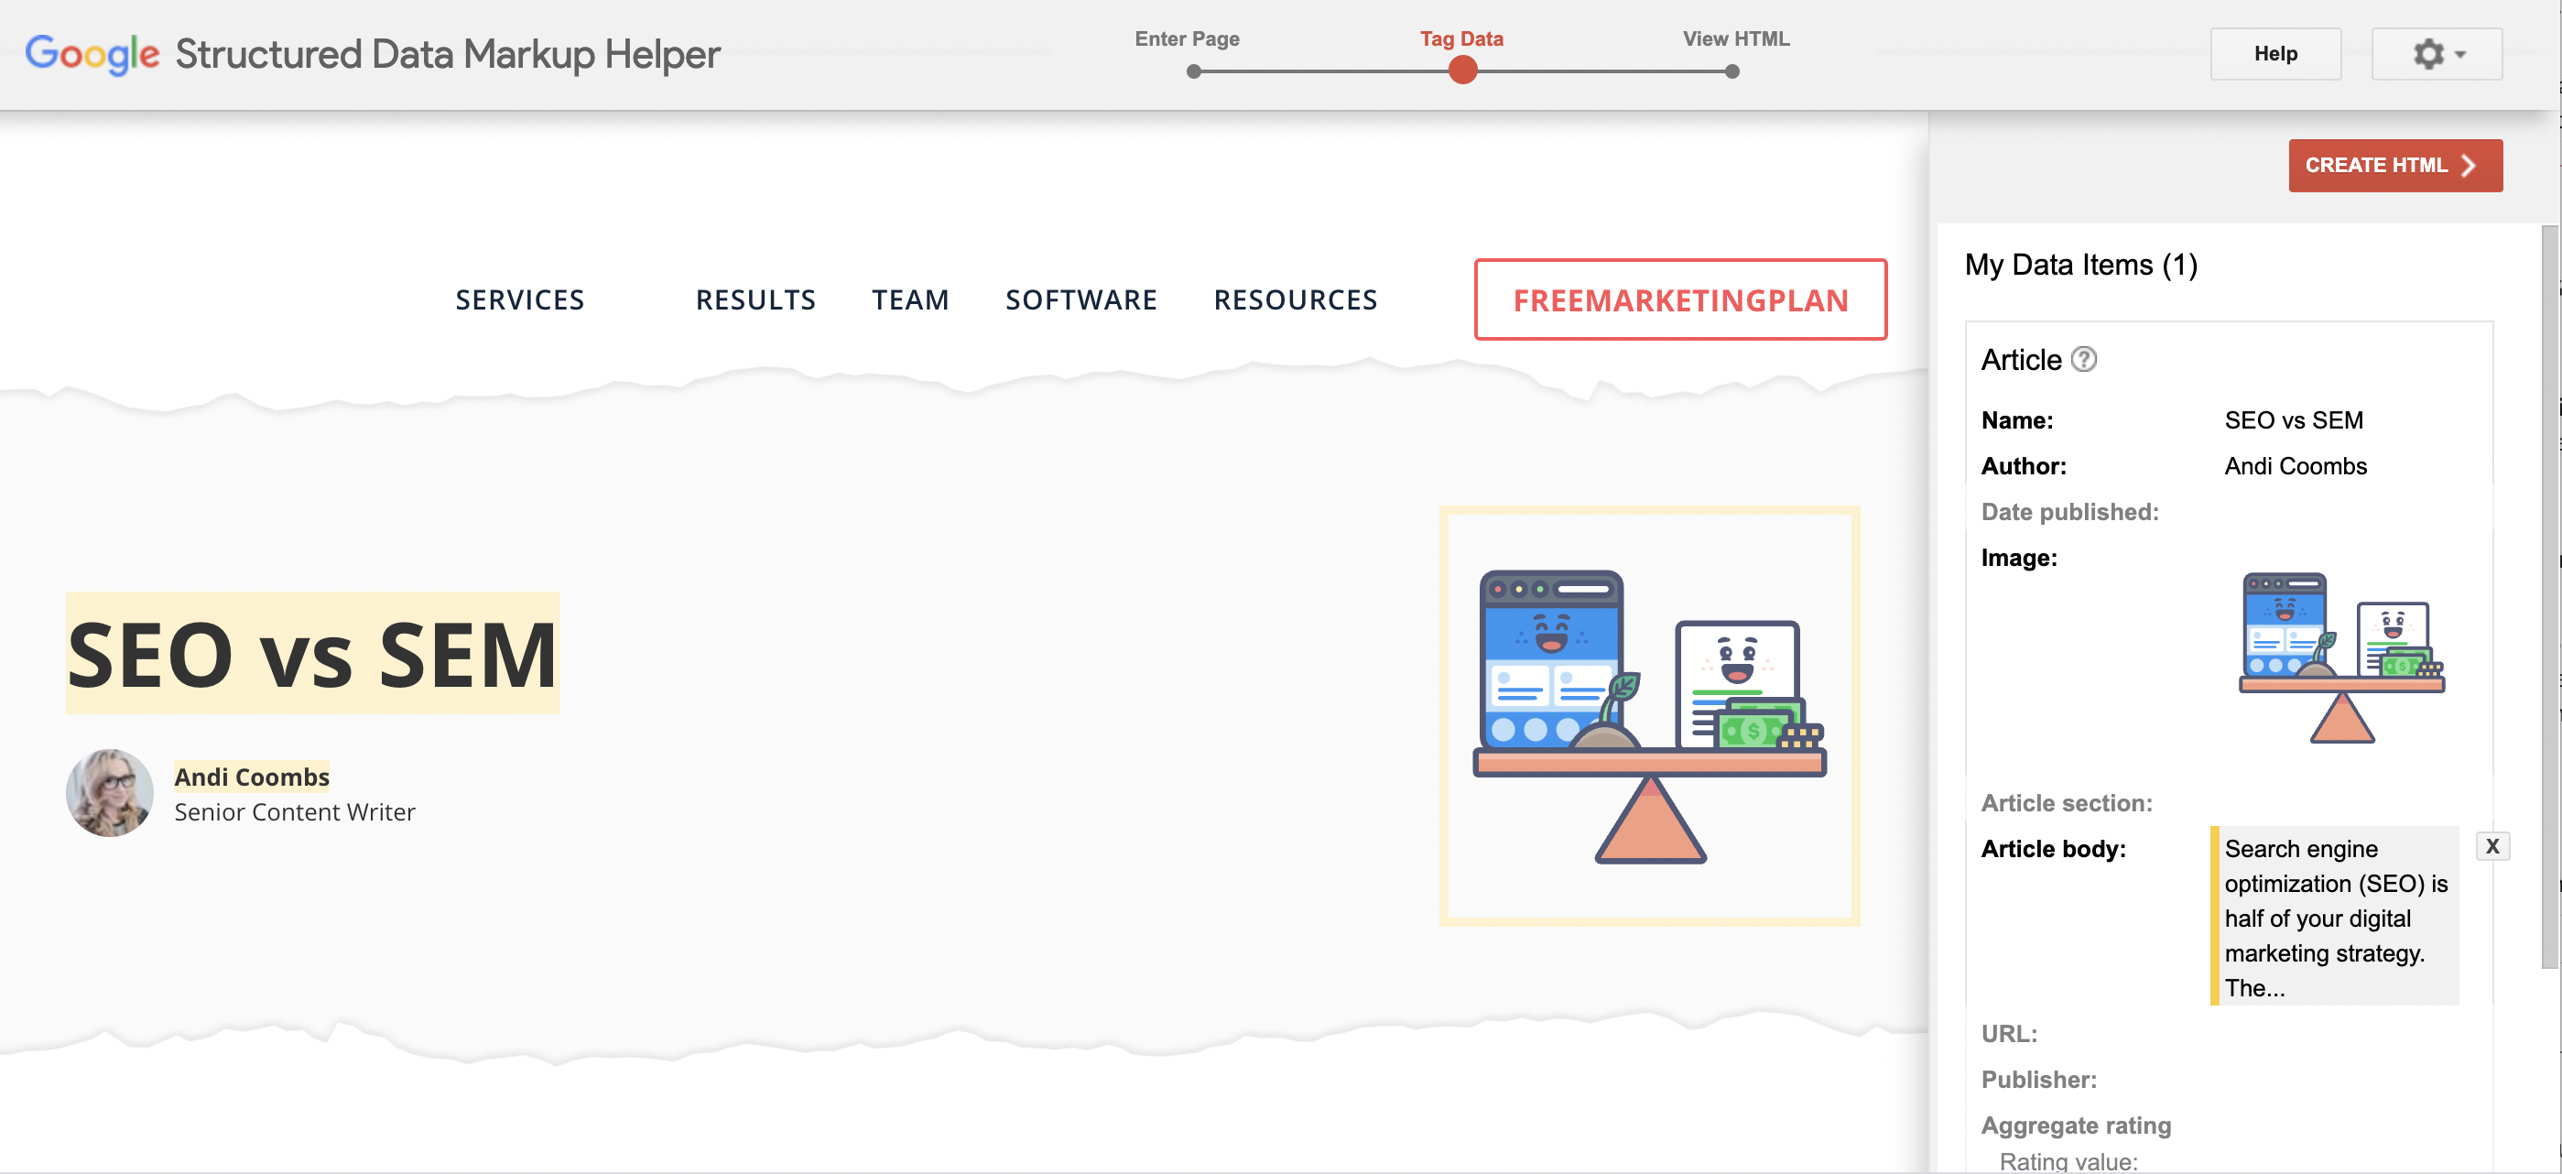The height and width of the screenshot is (1174, 2562).
Task: Click the Enter Page progress dot
Action: click(1193, 71)
